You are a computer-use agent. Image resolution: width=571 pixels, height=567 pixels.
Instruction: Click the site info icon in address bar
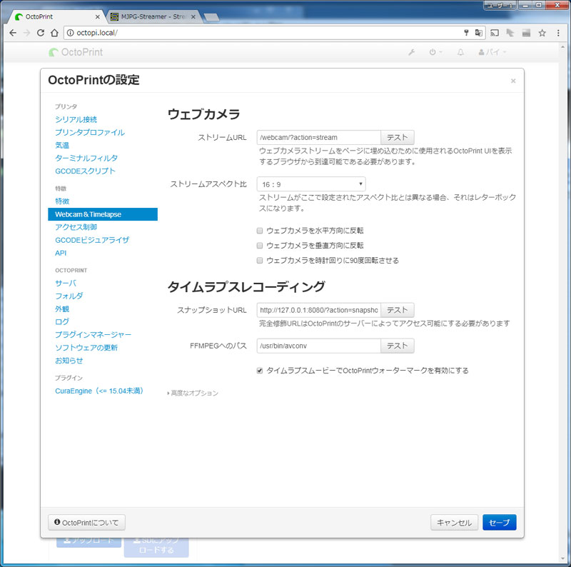(x=70, y=33)
